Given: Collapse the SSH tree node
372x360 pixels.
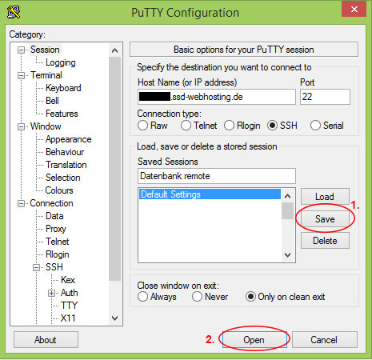Looking at the screenshot, I should coord(36,267).
